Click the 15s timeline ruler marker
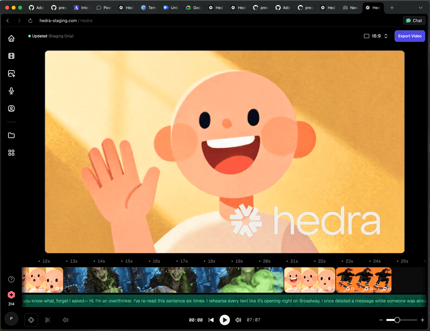The width and height of the screenshot is (430, 331). click(x=127, y=261)
